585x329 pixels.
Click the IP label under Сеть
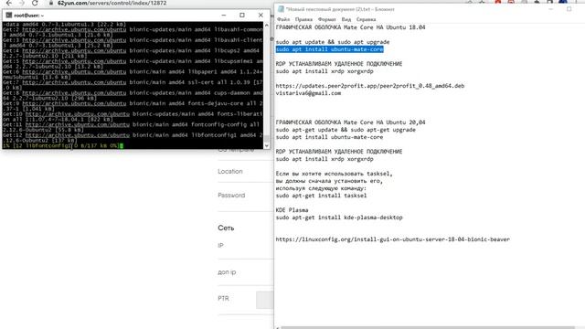pos(220,246)
